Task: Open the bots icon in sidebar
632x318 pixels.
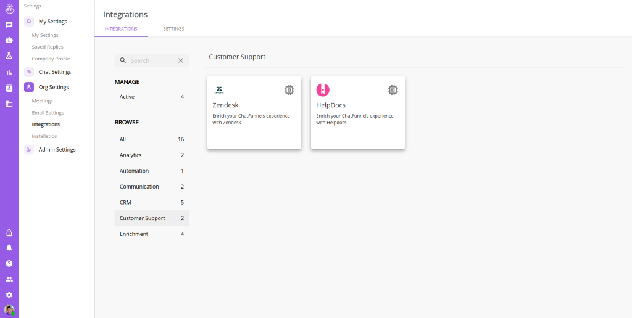Action: pyautogui.click(x=9, y=40)
